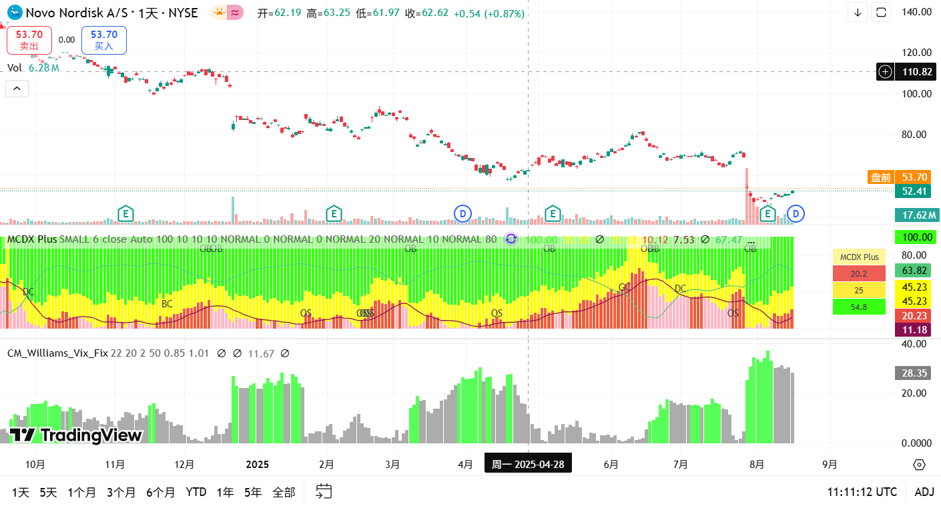Click the earnings E marker near 11月
941x506 pixels.
125,214
